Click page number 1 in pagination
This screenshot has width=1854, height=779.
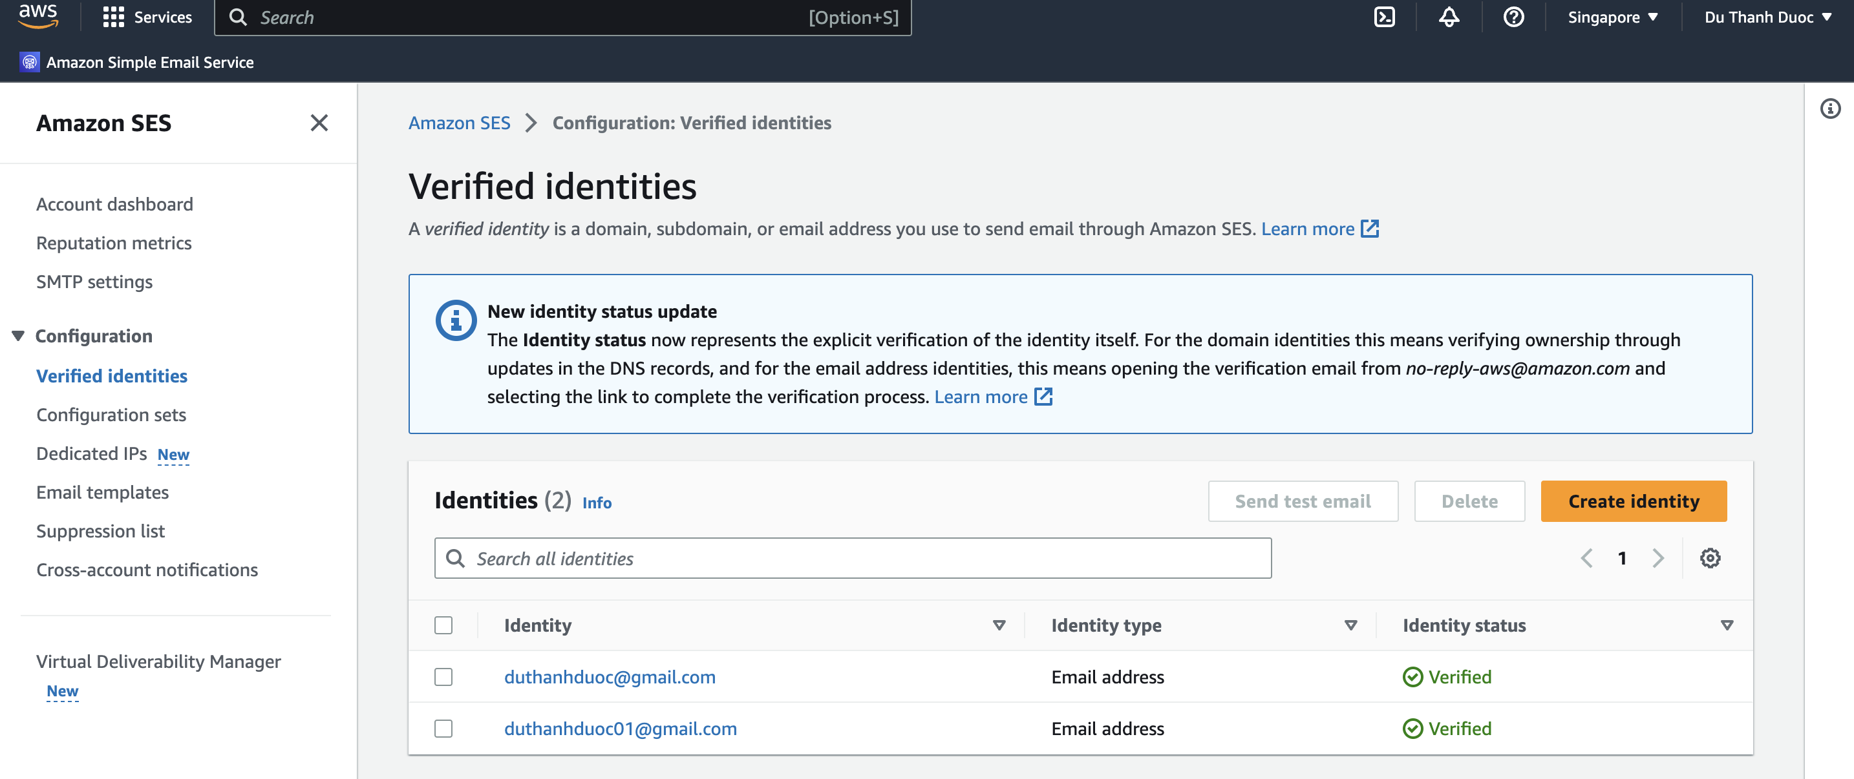pyautogui.click(x=1623, y=558)
